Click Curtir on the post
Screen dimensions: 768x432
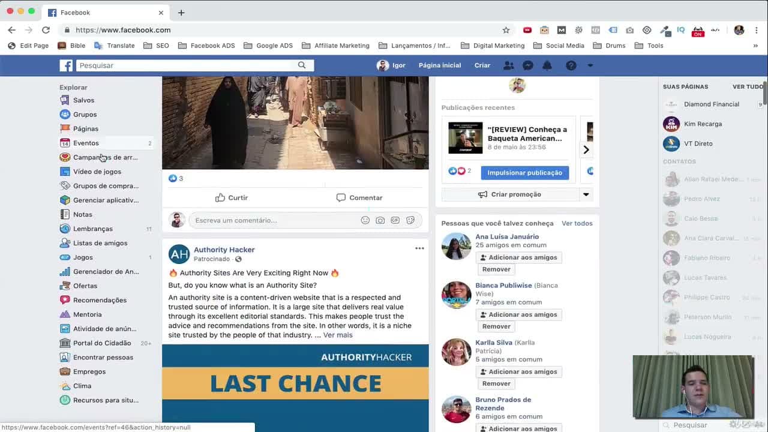point(231,197)
